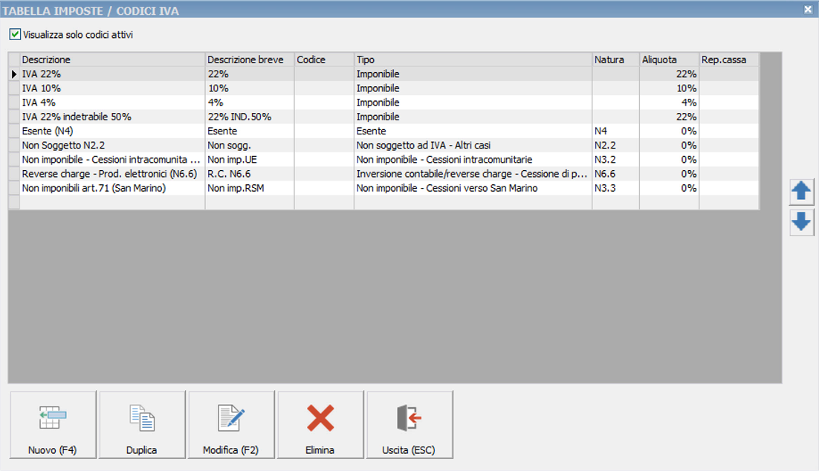
Task: Click row selector for 'IVA 22% indetraibile 50%'
Action: pyautogui.click(x=13, y=117)
